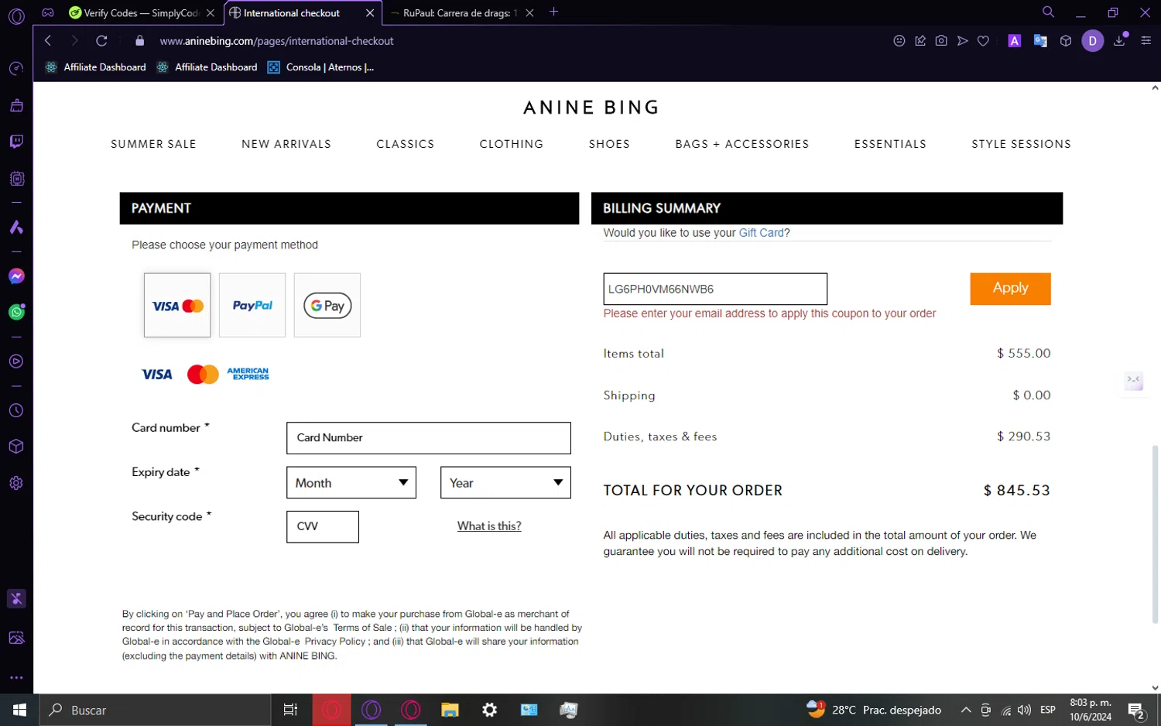Click What is this? link

click(x=489, y=526)
